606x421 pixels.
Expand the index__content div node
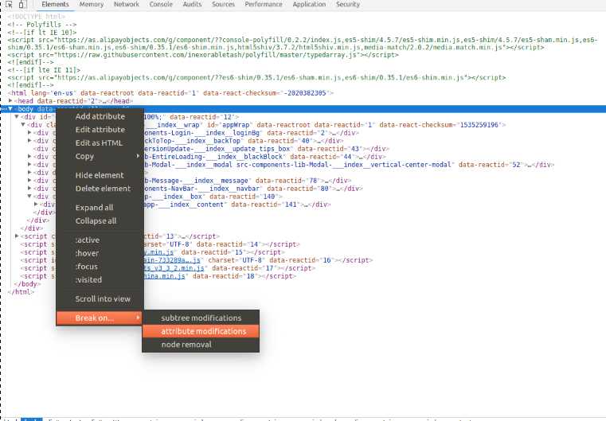36,204
